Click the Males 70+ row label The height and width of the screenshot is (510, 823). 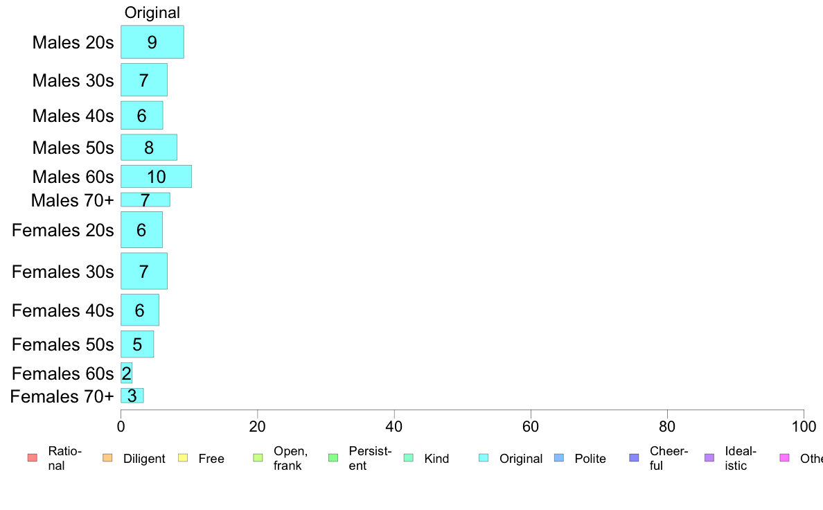coord(73,200)
